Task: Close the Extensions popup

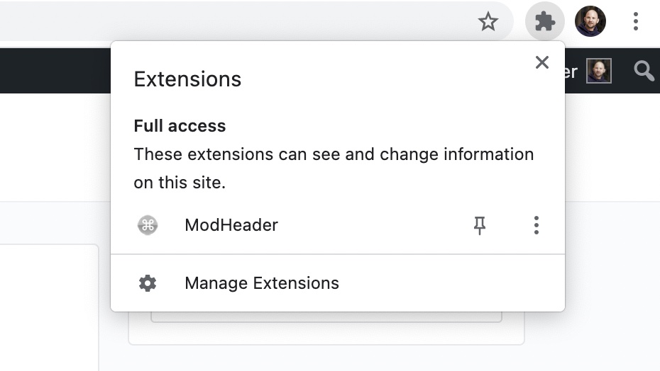Action: (x=542, y=62)
